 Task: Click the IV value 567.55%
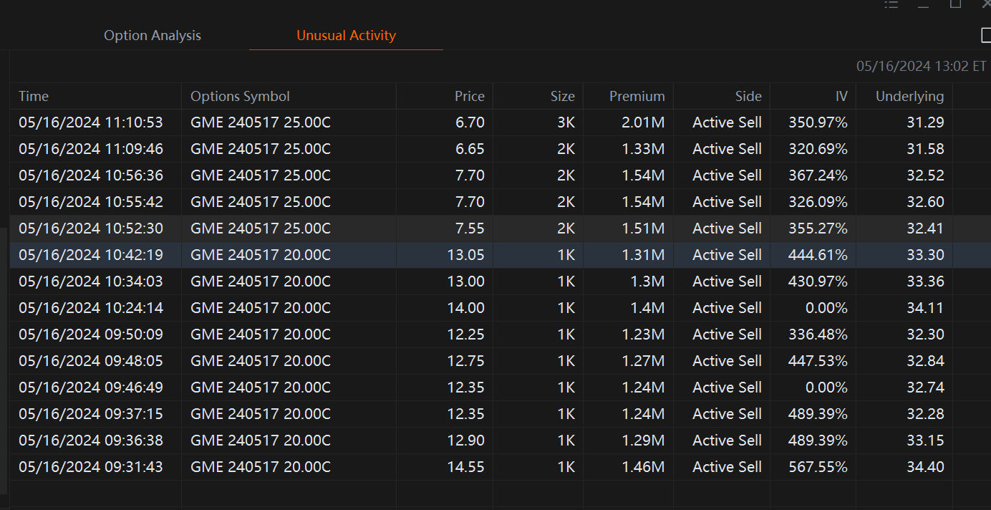click(818, 467)
